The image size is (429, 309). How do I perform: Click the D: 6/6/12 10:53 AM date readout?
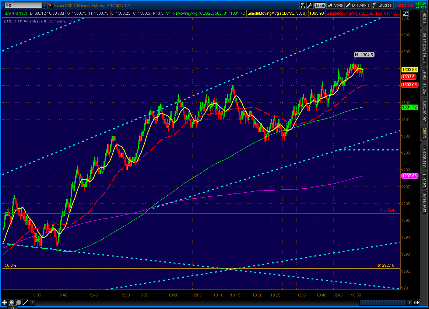click(x=47, y=13)
